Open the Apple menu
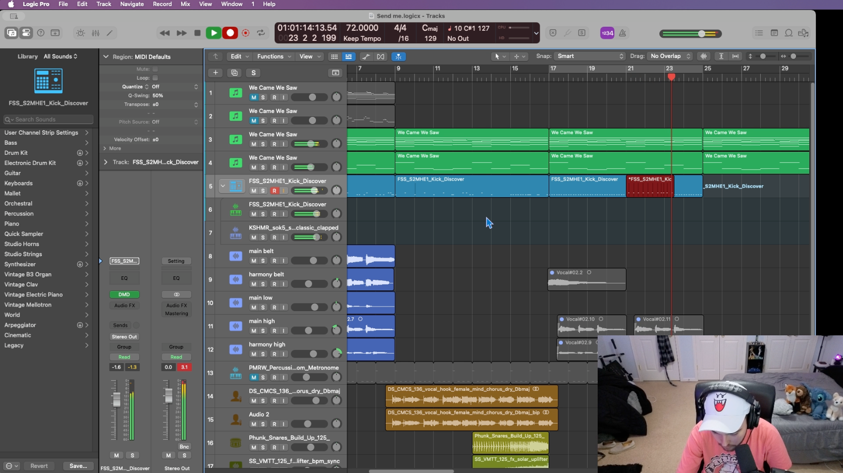Image resolution: width=843 pixels, height=473 pixels. (11, 4)
